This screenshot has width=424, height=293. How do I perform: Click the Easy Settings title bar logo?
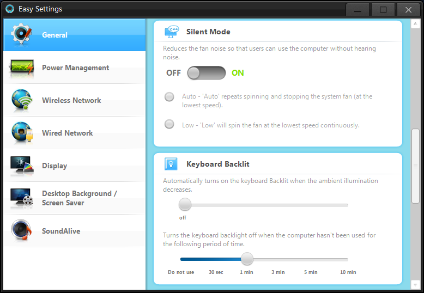[x=10, y=9]
